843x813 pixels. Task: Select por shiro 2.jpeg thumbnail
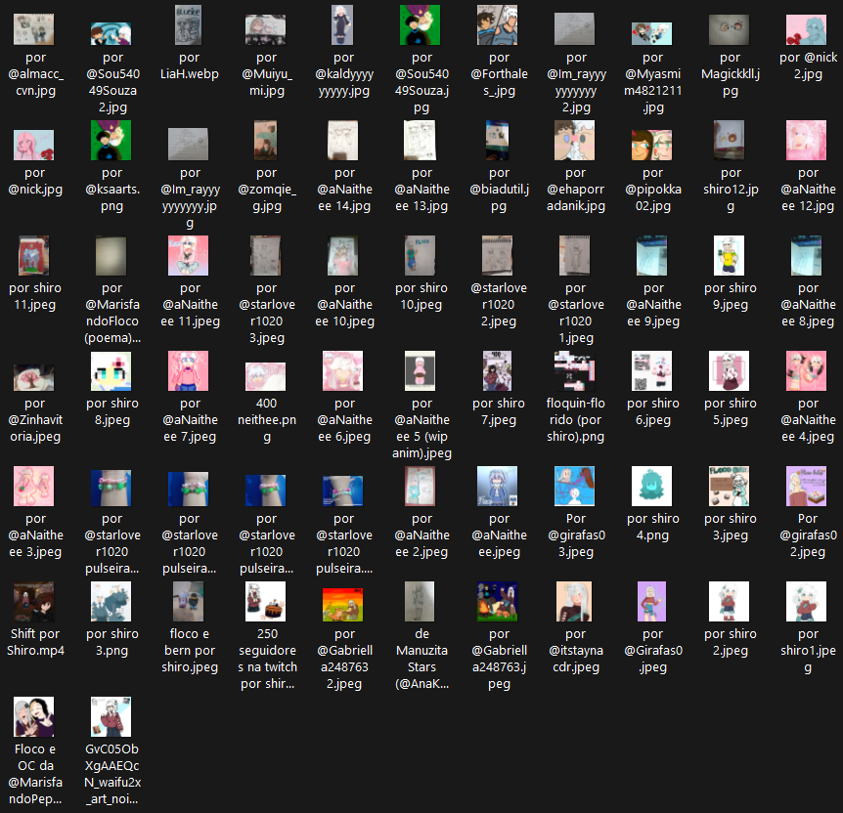click(x=729, y=602)
